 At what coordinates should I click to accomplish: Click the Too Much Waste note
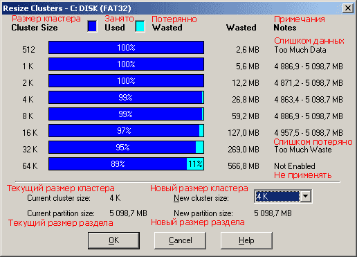(x=303, y=150)
